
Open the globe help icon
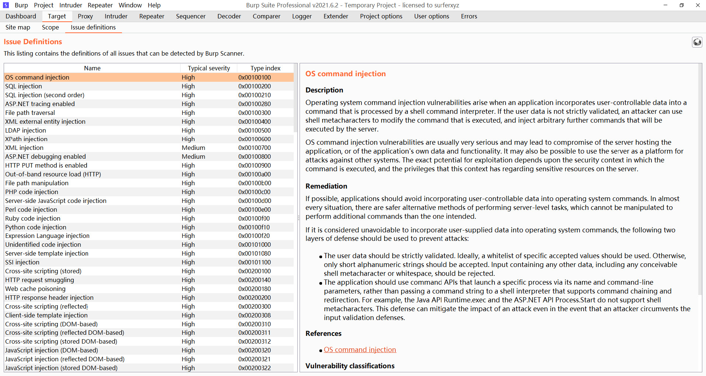[697, 42]
